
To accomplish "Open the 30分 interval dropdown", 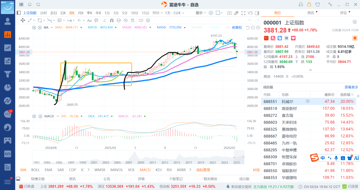I will (x=157, y=13).
